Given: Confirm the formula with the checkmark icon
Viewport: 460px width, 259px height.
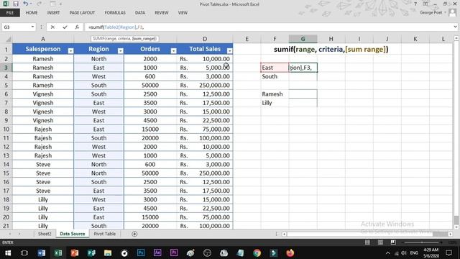Looking at the screenshot, I should [x=65, y=27].
